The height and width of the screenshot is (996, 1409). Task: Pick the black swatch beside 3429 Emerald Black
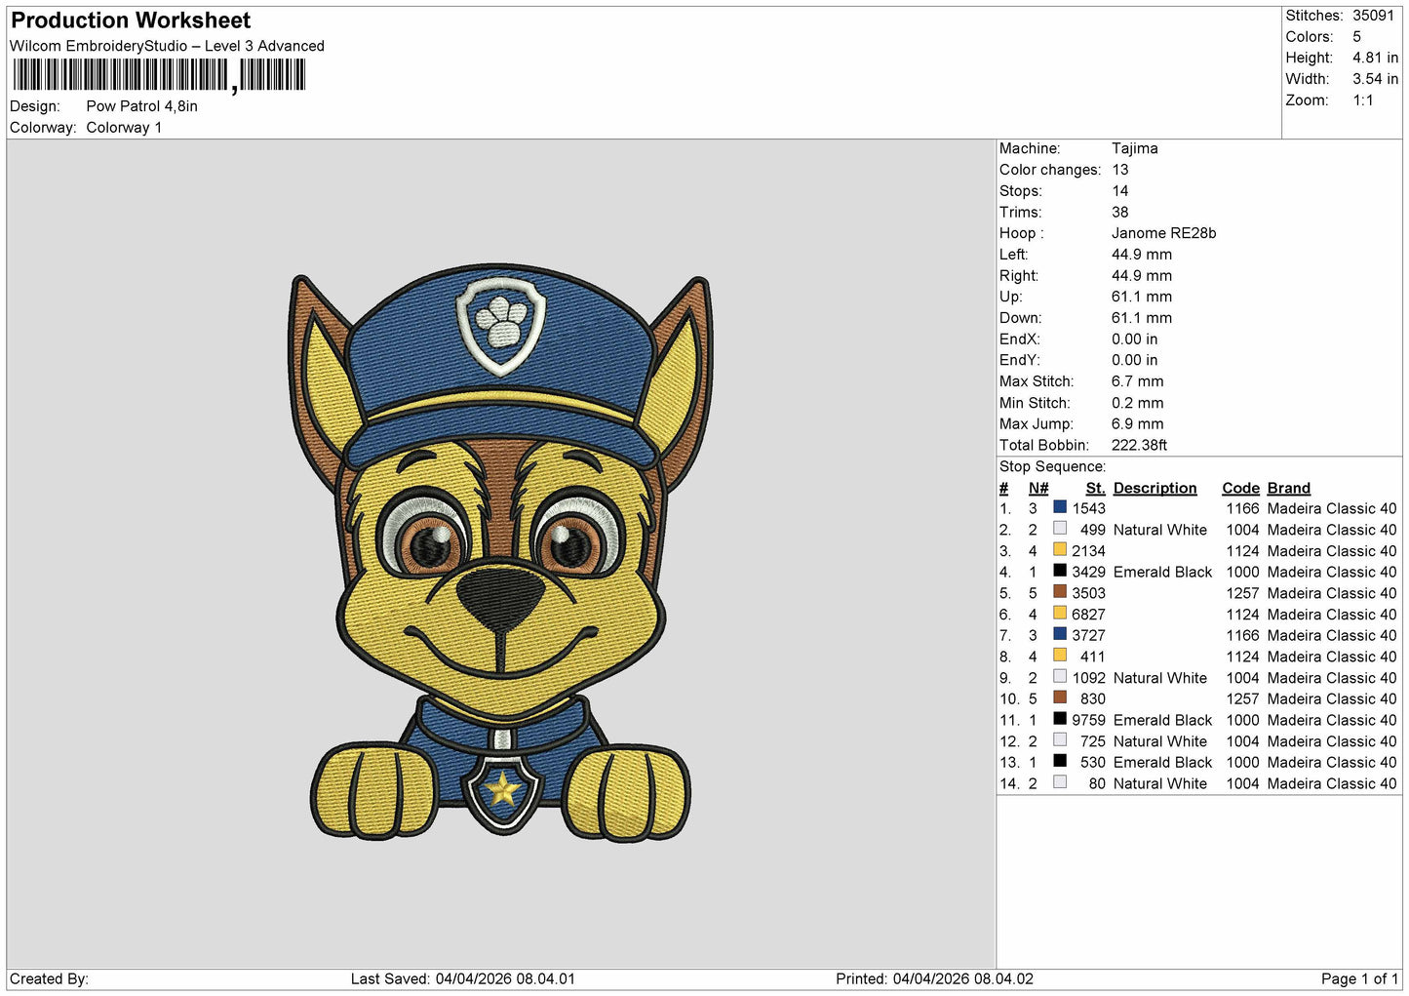point(1060,571)
